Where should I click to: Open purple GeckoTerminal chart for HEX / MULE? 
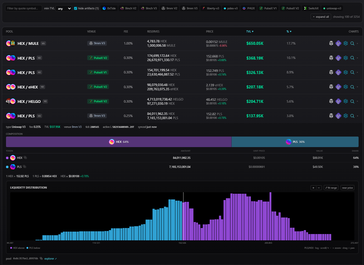pos(338,43)
